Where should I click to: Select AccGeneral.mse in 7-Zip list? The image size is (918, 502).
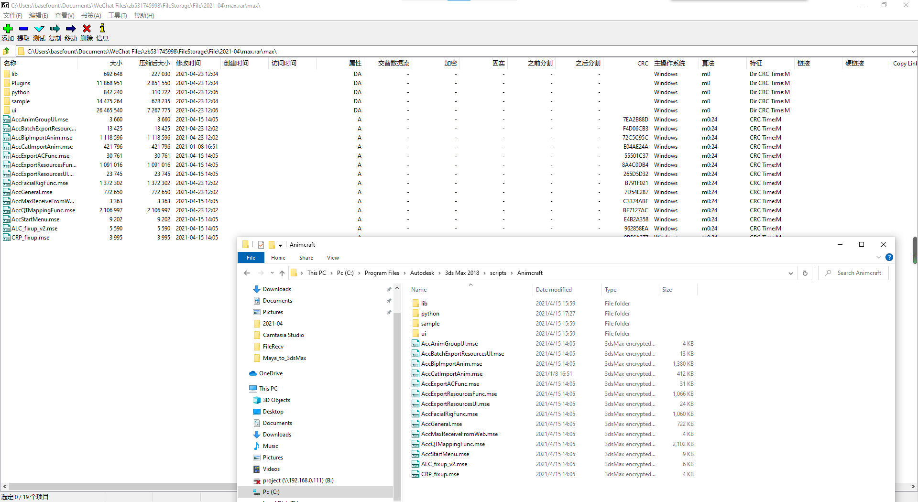[32, 192]
